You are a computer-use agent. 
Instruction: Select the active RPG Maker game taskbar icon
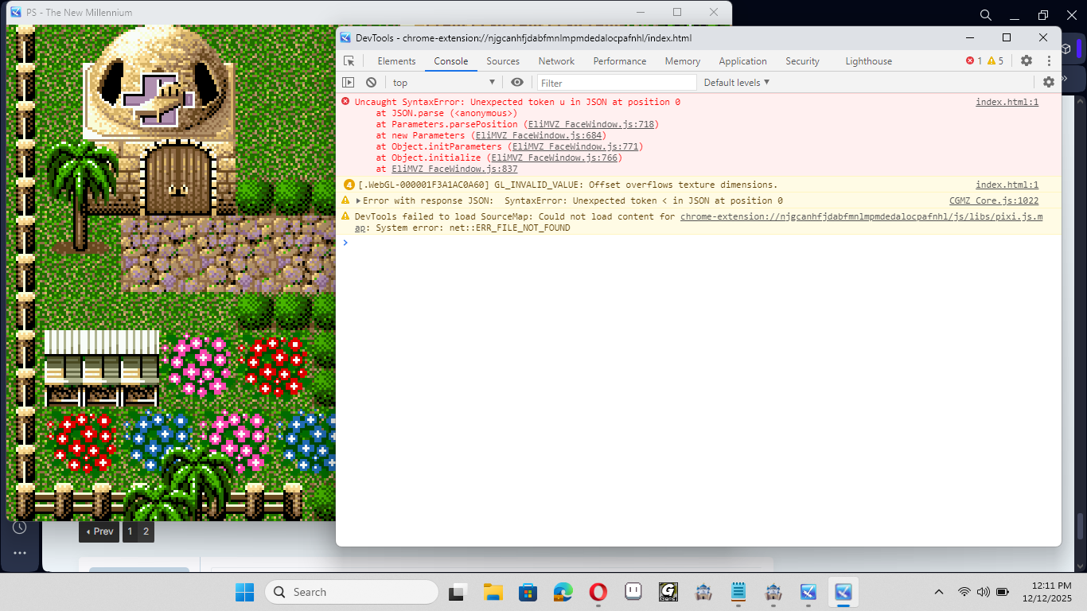pyautogui.click(x=843, y=592)
